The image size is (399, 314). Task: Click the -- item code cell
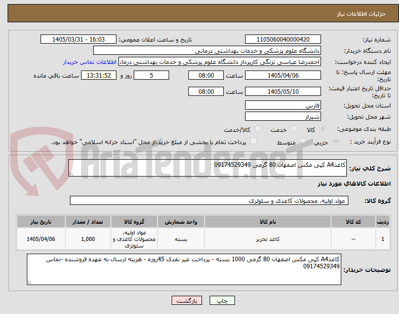pyautogui.click(x=353, y=239)
